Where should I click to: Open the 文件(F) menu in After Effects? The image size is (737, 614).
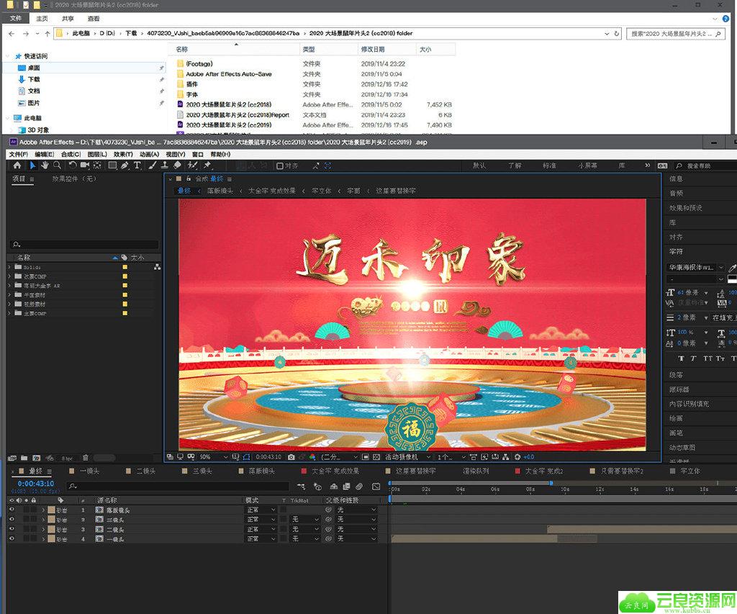pos(18,154)
